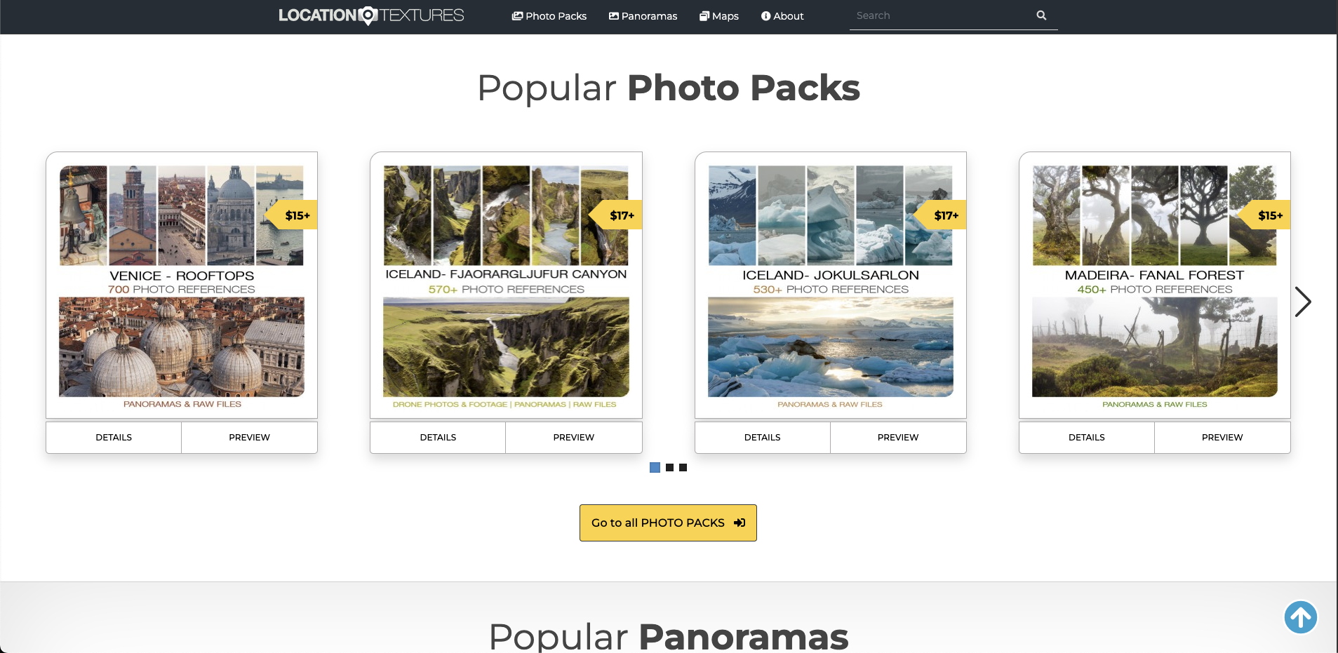
Task: Click the $15+ price tag on Madeira pack
Action: tap(1265, 215)
